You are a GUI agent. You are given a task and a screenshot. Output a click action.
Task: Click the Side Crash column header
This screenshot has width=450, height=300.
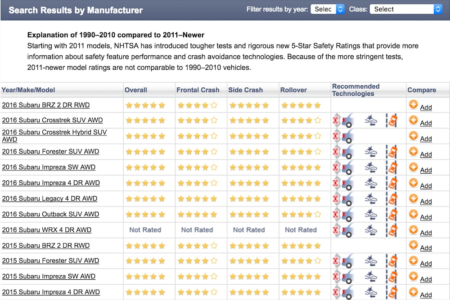point(246,90)
